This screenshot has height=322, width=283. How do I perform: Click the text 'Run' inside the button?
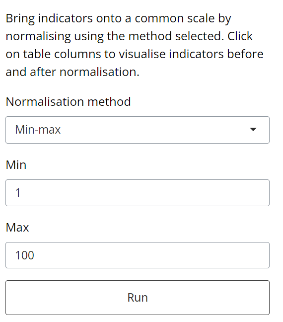(138, 298)
